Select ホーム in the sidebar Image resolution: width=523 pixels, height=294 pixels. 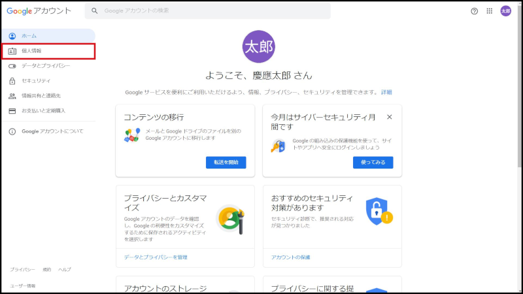(29, 35)
